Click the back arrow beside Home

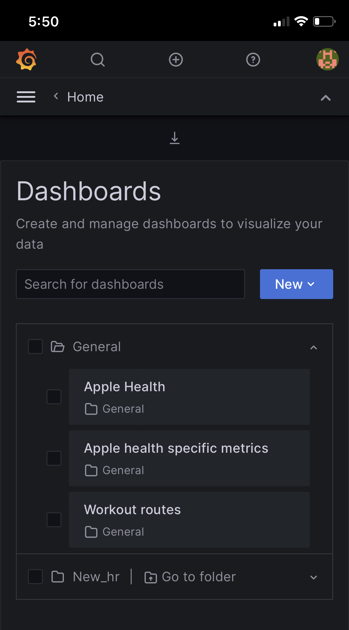click(56, 96)
